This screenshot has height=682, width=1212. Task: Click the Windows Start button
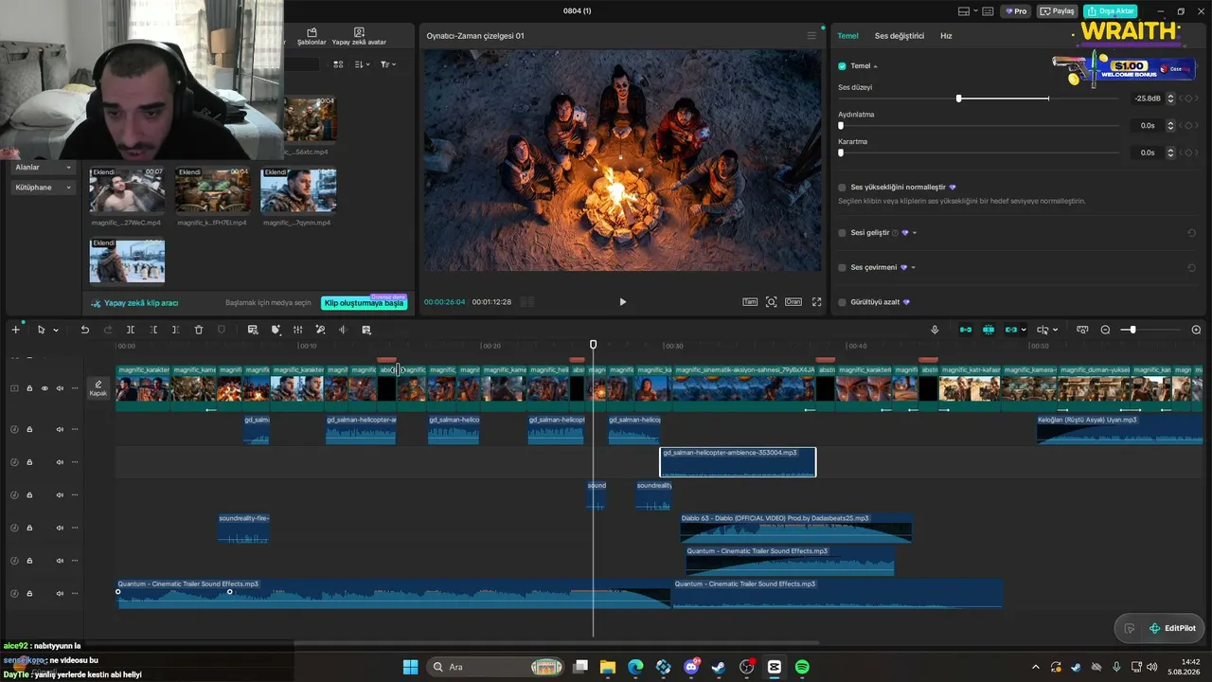tap(410, 667)
